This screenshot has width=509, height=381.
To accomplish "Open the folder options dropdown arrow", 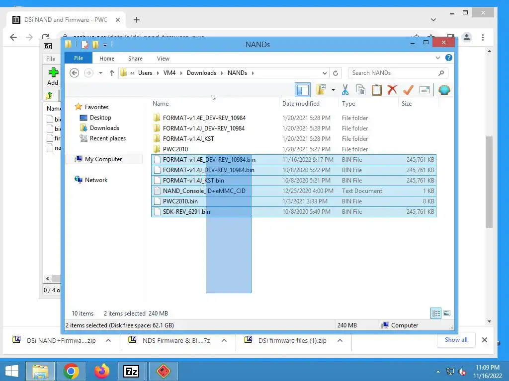I will (333, 90).
